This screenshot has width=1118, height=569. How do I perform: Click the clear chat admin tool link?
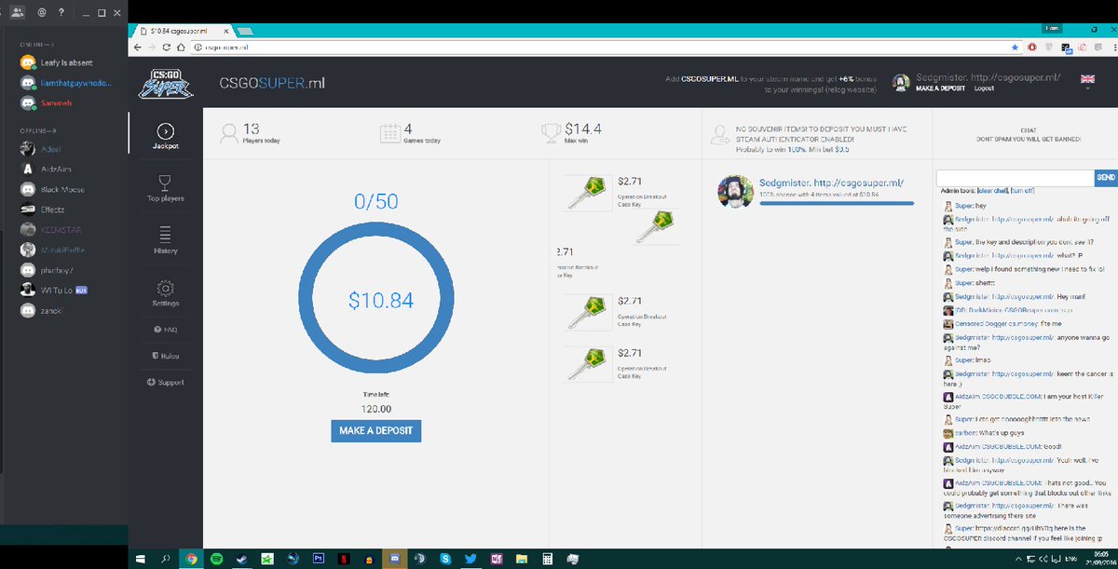pyautogui.click(x=994, y=190)
